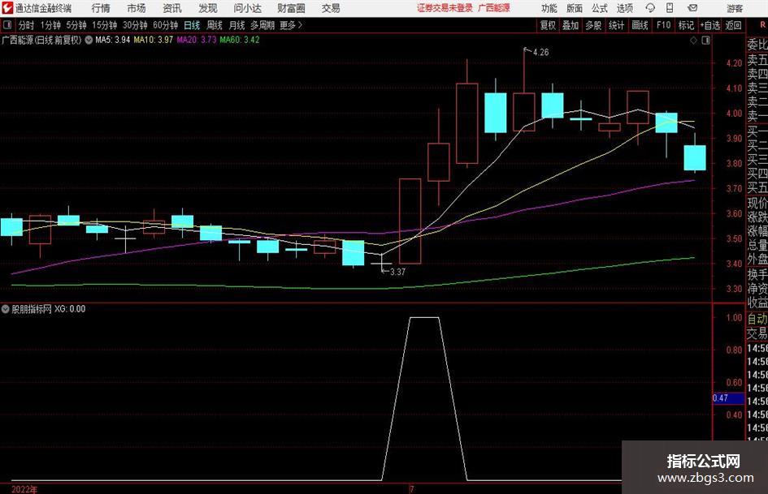Click the 返回 back button
This screenshot has width=768, height=494.
pyautogui.click(x=733, y=25)
